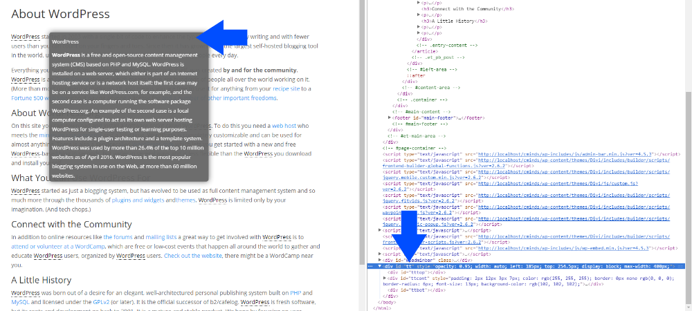
Task: Select the closing </article> tag row
Action: click(424, 51)
